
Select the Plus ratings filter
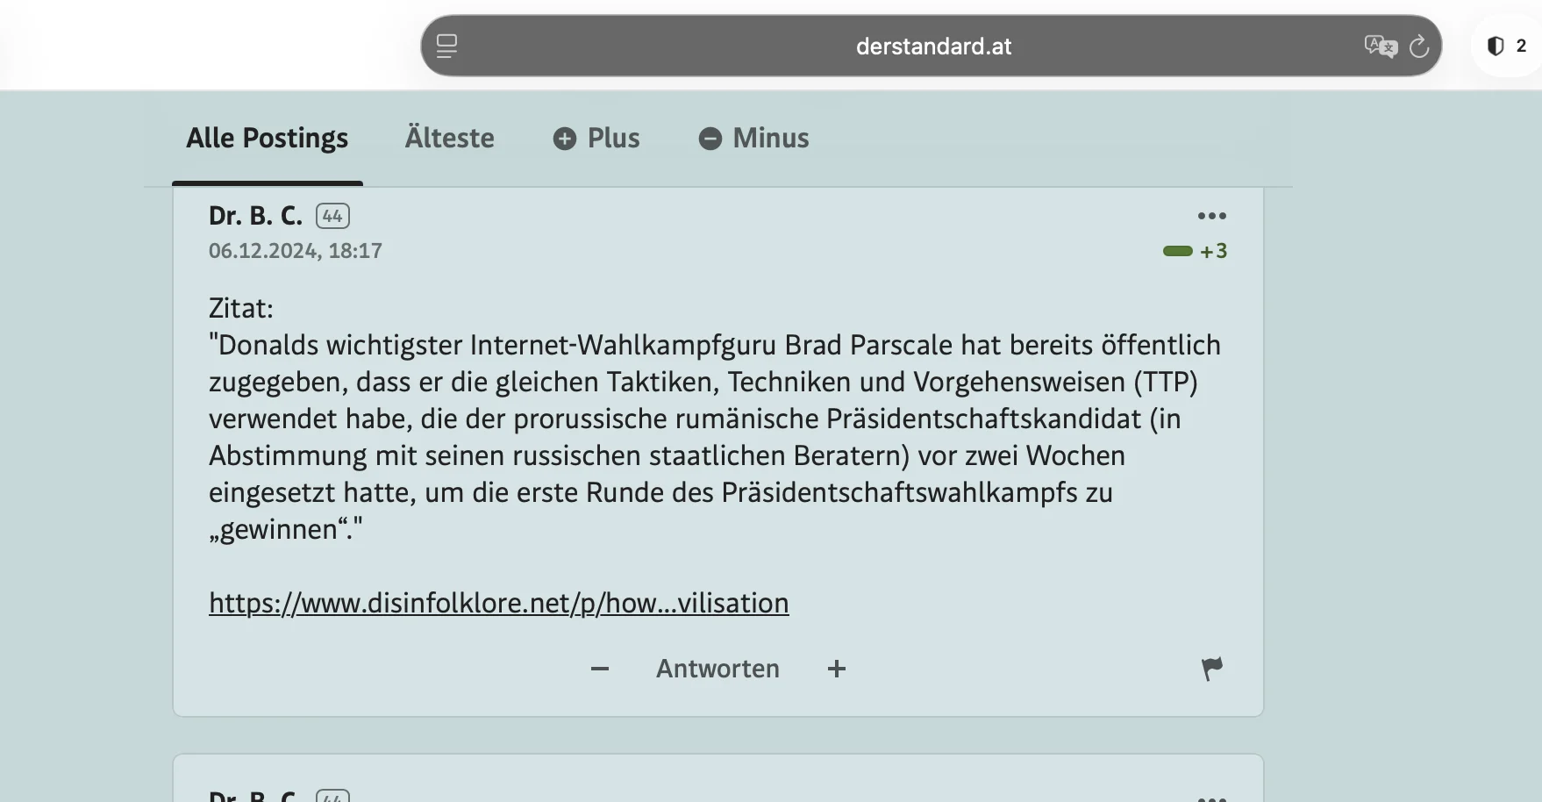596,138
